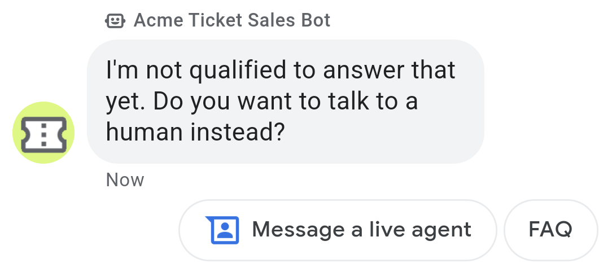Click the blue contact icon in the chip
This screenshot has height=263, width=599.
click(x=225, y=230)
